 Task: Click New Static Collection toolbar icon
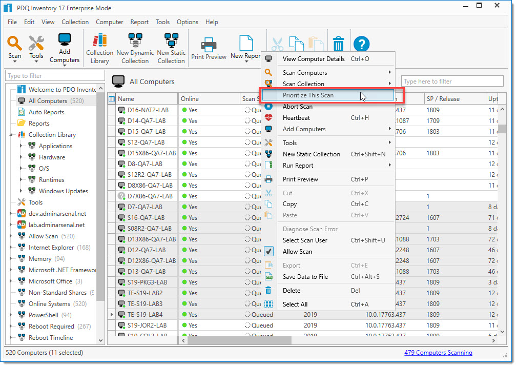tap(171, 40)
